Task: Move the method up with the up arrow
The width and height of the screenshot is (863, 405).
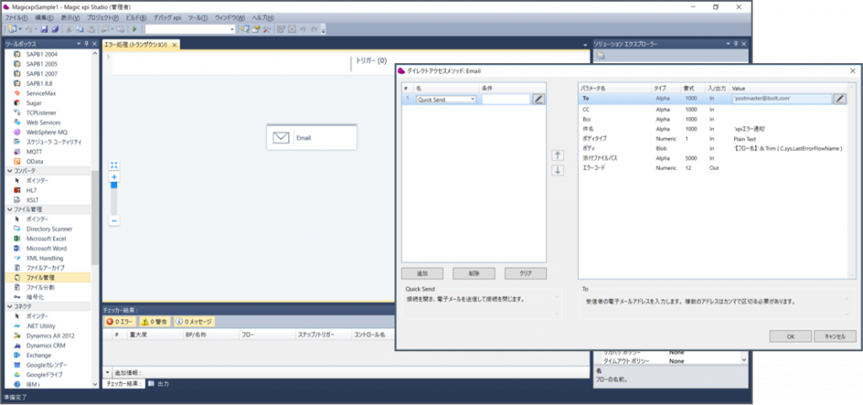Action: 557,155
